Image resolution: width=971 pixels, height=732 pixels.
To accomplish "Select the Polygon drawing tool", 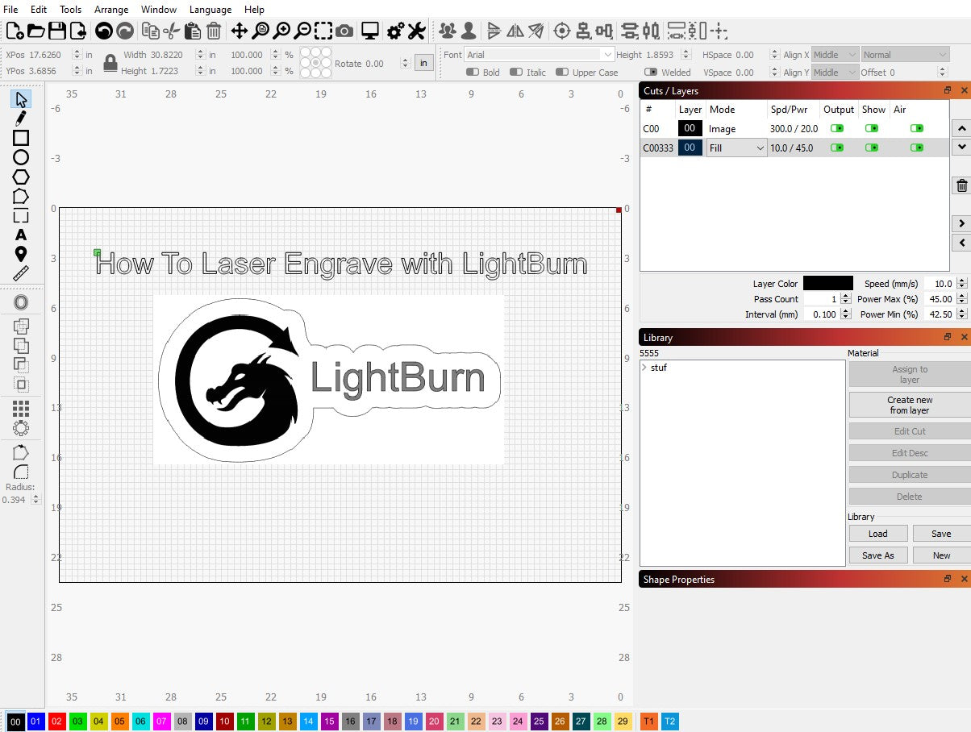I will click(22, 177).
